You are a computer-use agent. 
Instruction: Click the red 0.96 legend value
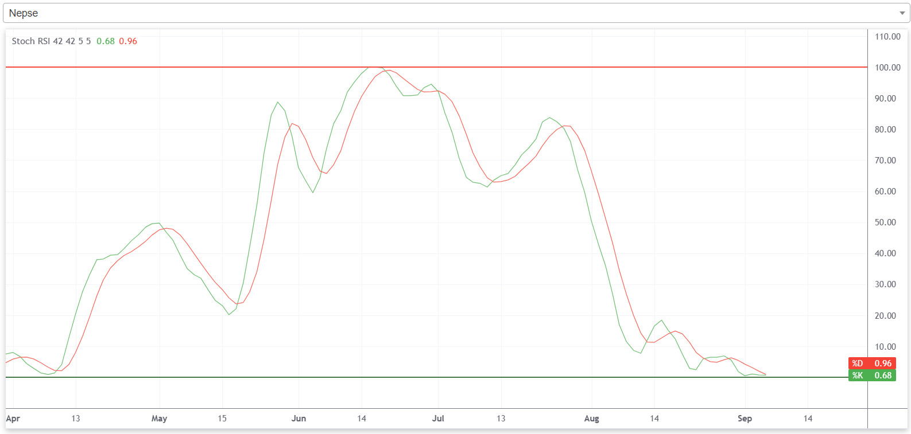(128, 41)
